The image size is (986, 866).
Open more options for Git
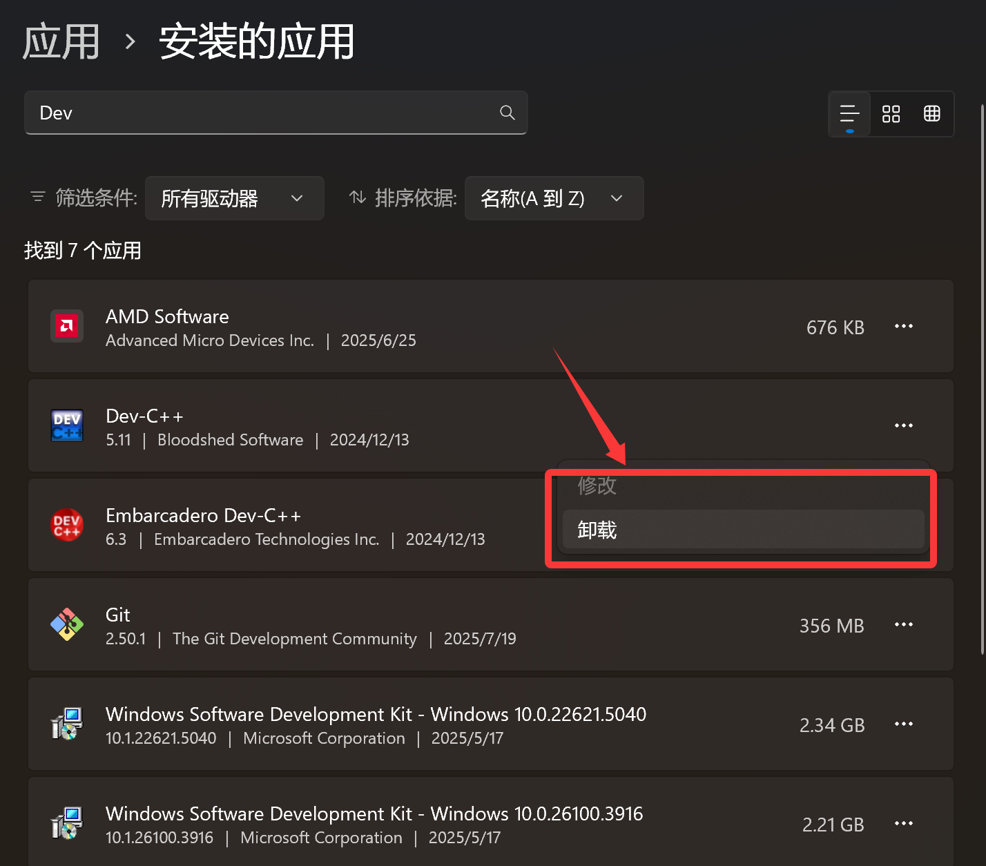pyautogui.click(x=904, y=624)
